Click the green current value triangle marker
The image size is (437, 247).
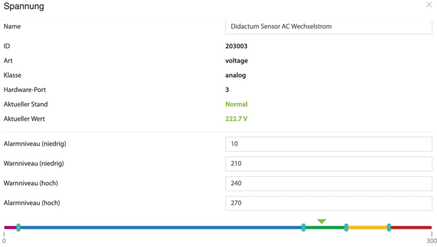click(x=322, y=221)
